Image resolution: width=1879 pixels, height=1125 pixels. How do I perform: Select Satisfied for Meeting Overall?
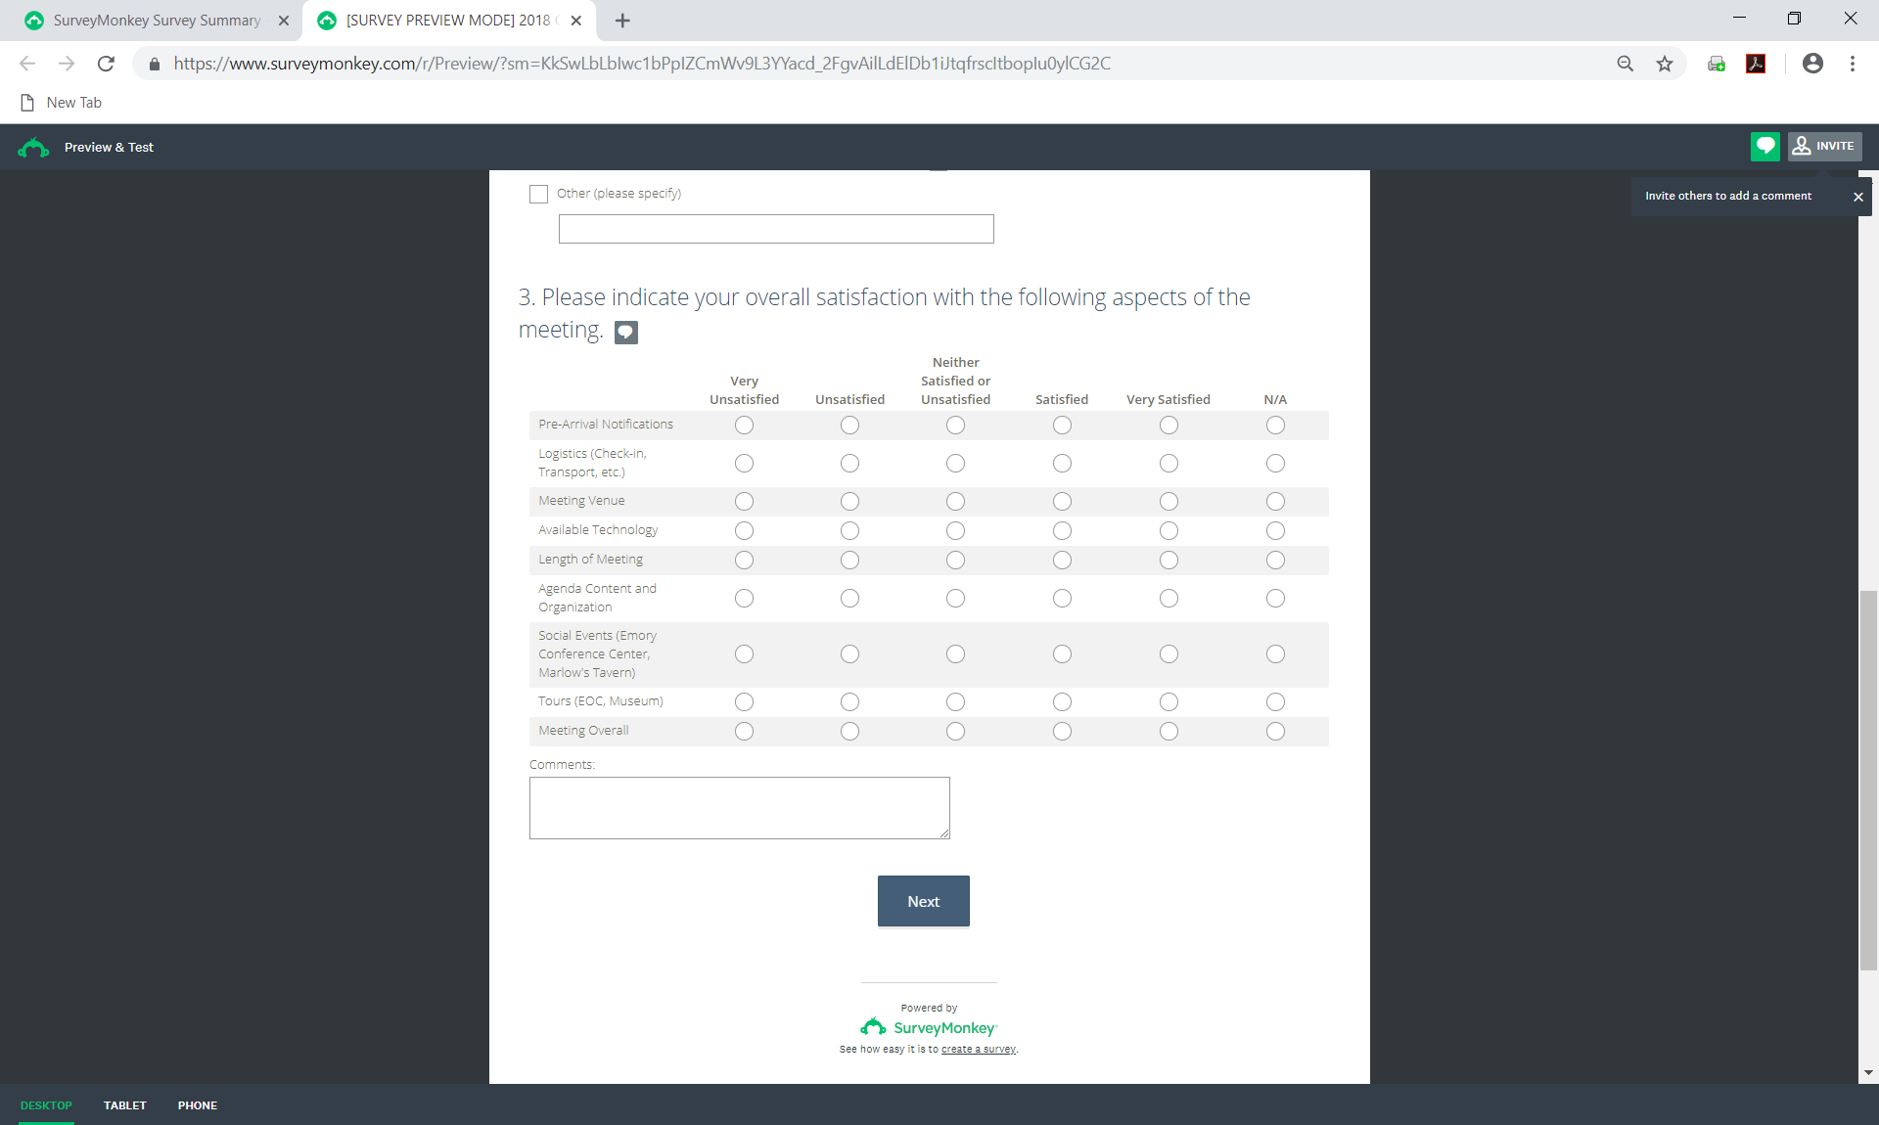[x=1062, y=732]
